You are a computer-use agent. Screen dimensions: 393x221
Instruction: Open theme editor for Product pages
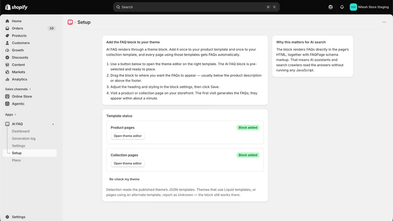128,136
